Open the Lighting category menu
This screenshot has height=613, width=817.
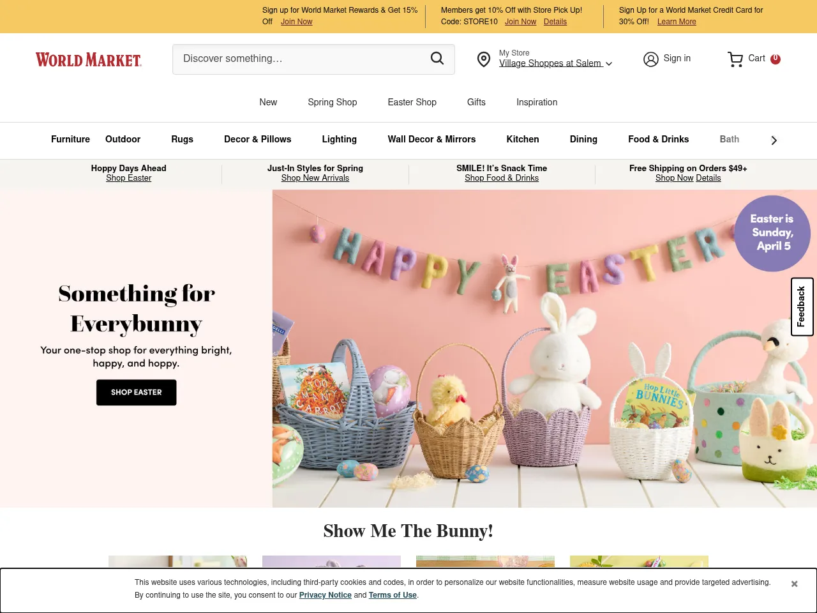[x=339, y=139]
